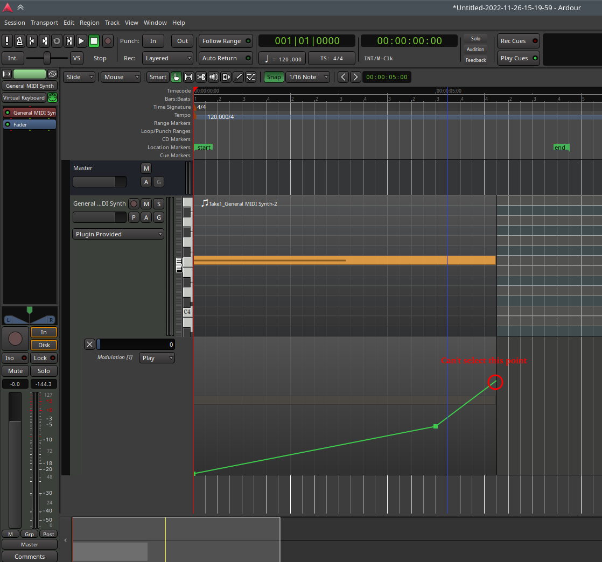602x562 pixels.
Task: Open the 1/16 Note grid dropdown
Action: click(x=307, y=77)
